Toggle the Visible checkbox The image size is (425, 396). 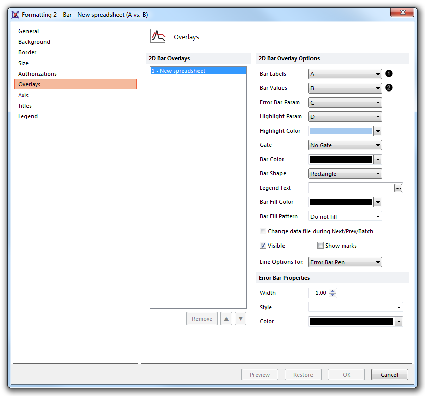pyautogui.click(x=263, y=246)
